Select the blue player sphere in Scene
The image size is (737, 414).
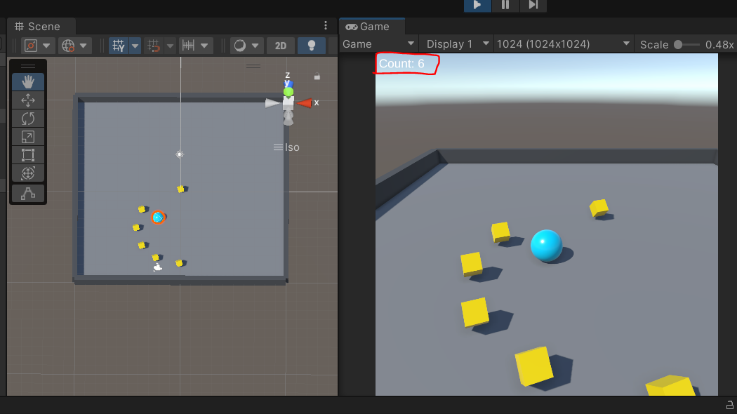pyautogui.click(x=158, y=217)
